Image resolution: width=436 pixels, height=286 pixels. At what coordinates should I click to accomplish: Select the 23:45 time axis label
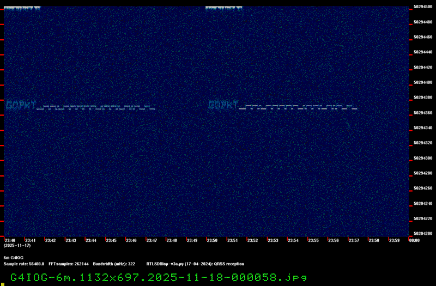pyautogui.click(x=111, y=240)
